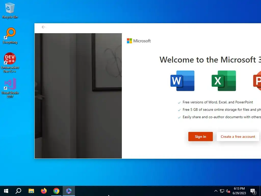Open taskbar search

[x=18, y=191]
